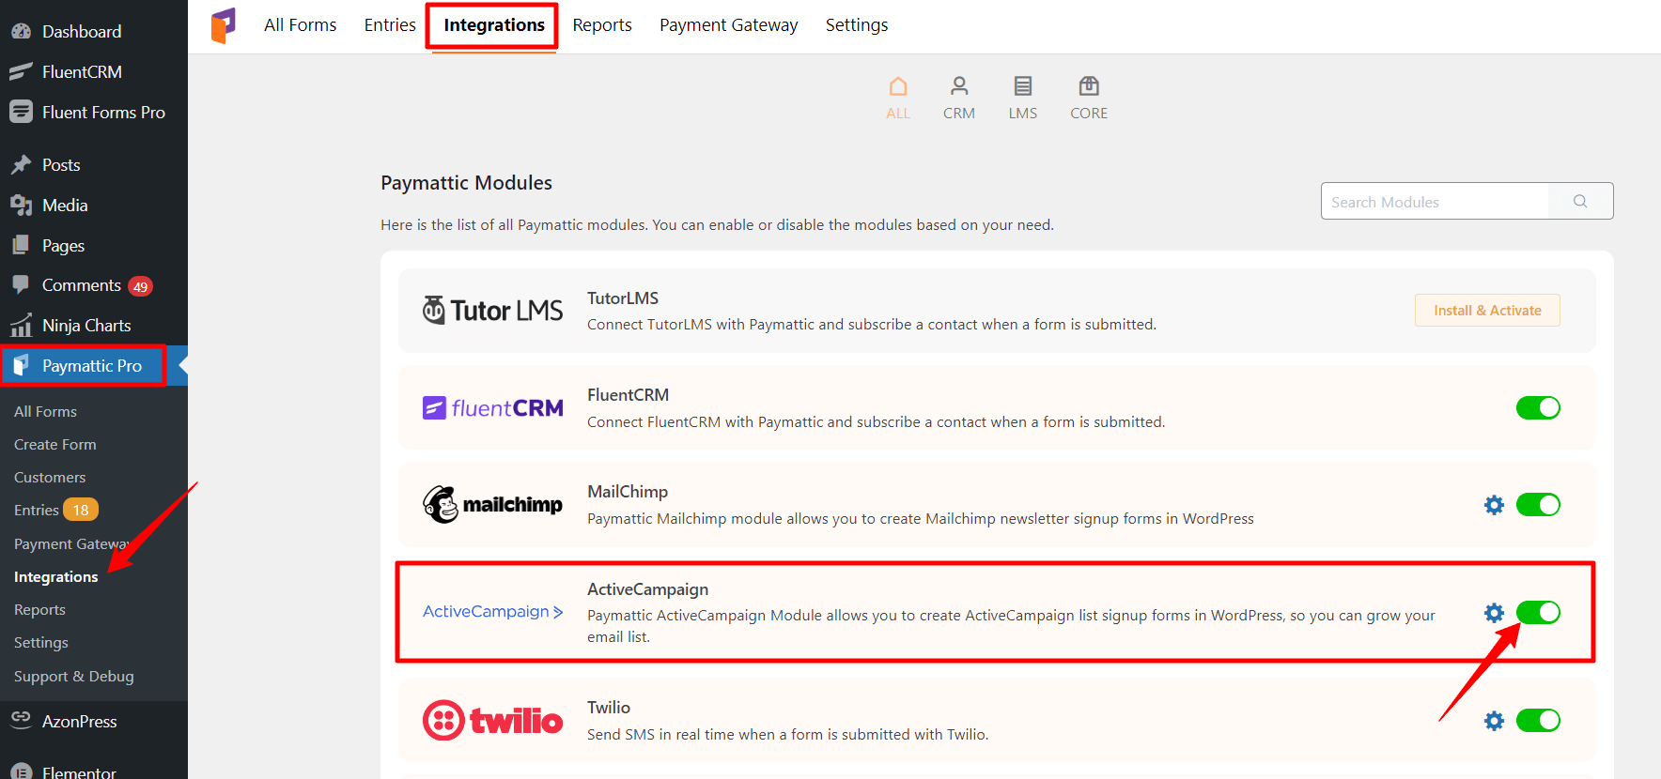
Task: Filter modules by CRM person icon
Action: pyautogui.click(x=959, y=86)
